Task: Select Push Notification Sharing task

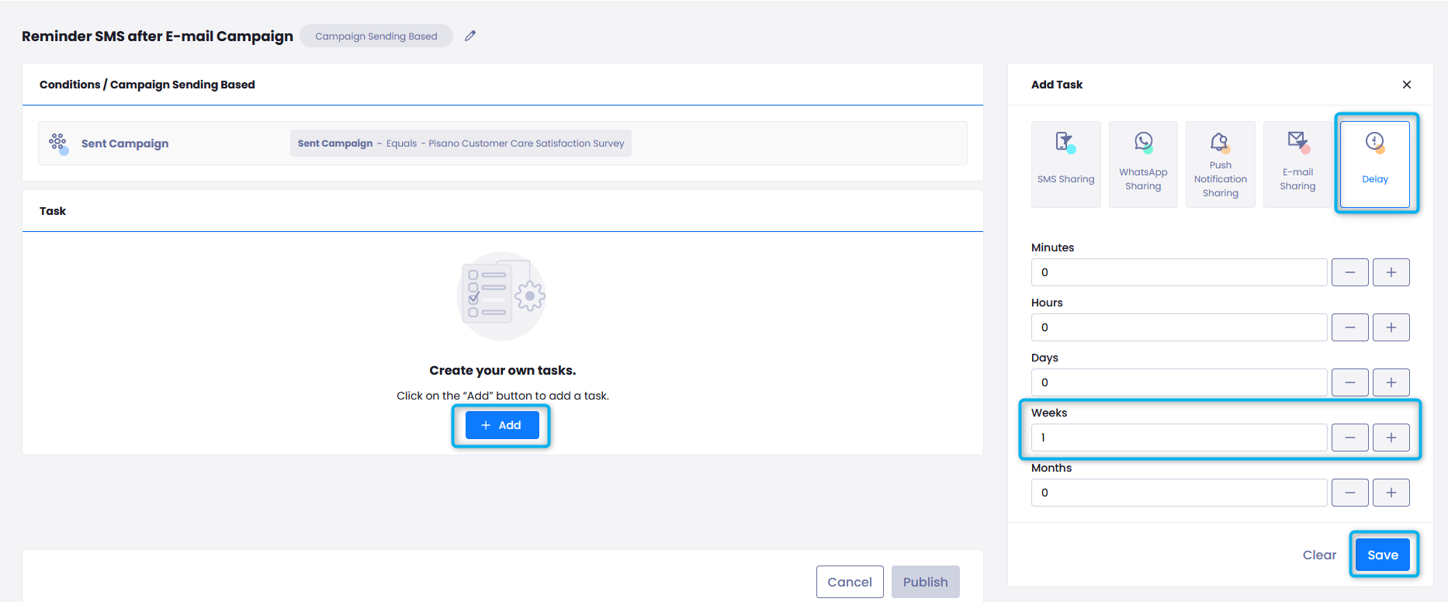Action: pyautogui.click(x=1220, y=164)
